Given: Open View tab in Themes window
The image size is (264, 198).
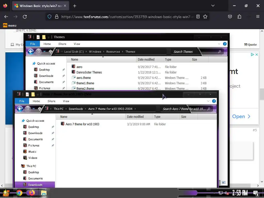Looking at the screenshot, I should pyautogui.click(x=77, y=44).
